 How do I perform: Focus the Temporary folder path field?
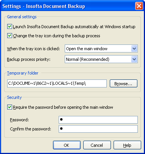tap(57, 84)
